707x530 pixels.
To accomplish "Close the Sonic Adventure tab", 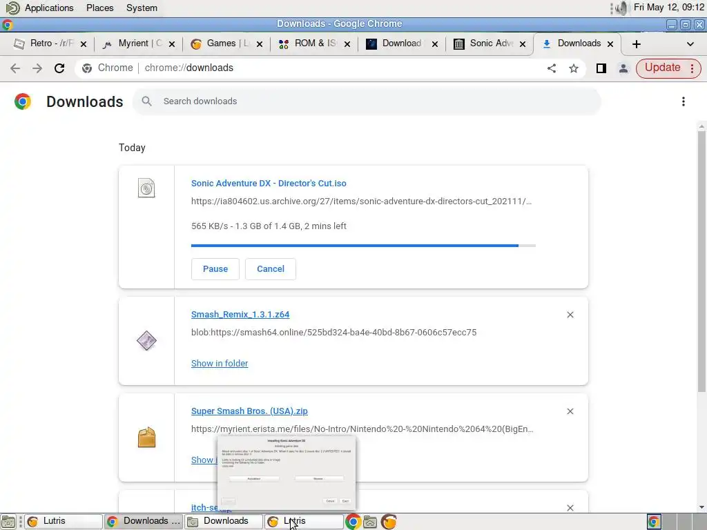I will point(523,43).
